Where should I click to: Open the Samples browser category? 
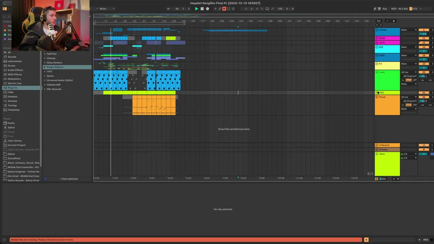point(13,97)
